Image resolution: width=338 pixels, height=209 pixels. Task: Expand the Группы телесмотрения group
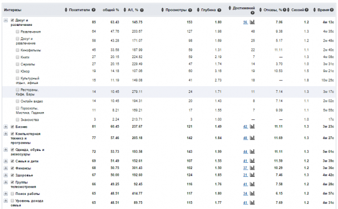(x=6, y=182)
